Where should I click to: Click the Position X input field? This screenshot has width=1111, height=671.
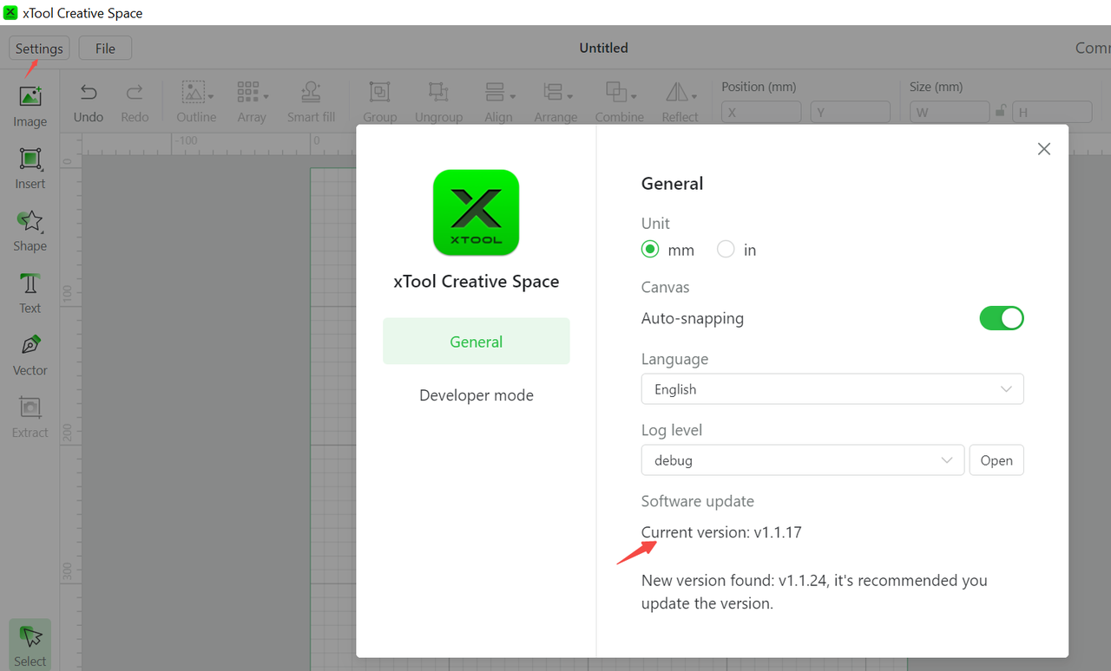pos(761,112)
